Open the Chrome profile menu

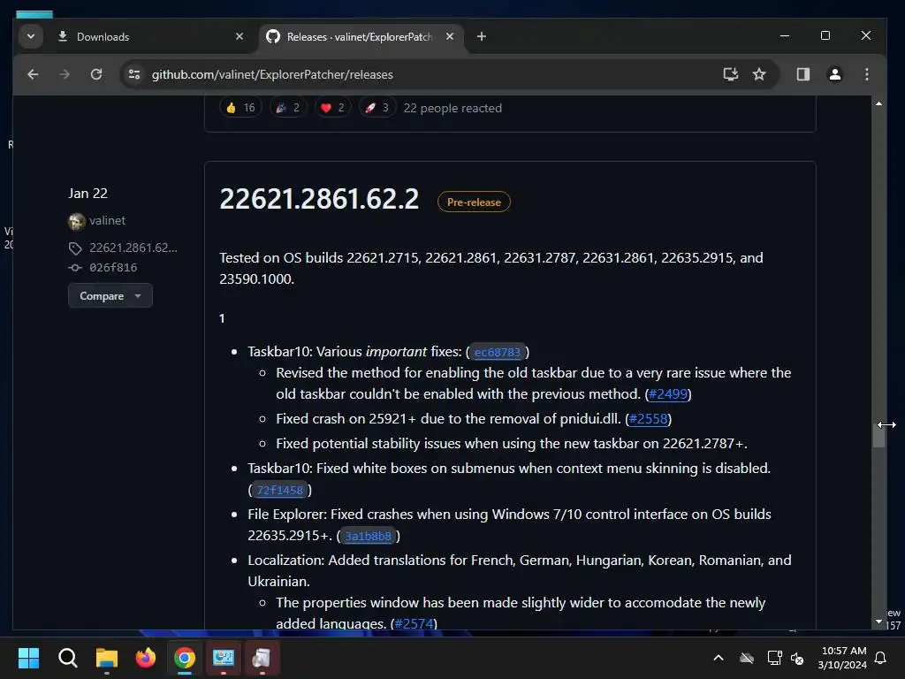834,74
